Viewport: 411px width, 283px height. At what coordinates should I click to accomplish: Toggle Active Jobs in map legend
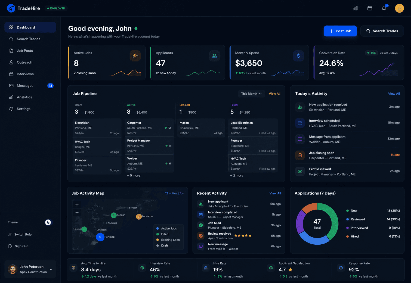pos(167,228)
